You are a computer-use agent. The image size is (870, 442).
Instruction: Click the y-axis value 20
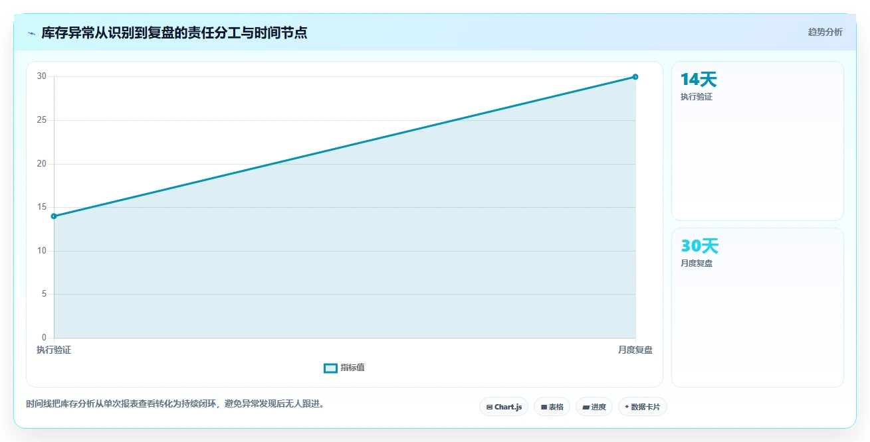(42, 163)
